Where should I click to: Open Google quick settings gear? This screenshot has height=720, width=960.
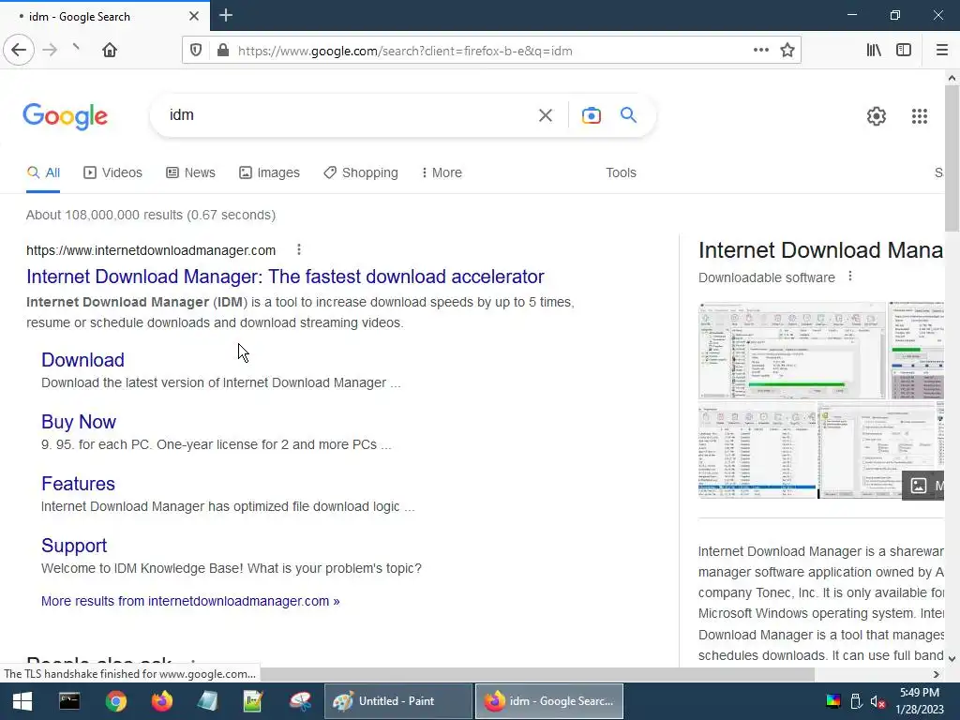point(877,115)
